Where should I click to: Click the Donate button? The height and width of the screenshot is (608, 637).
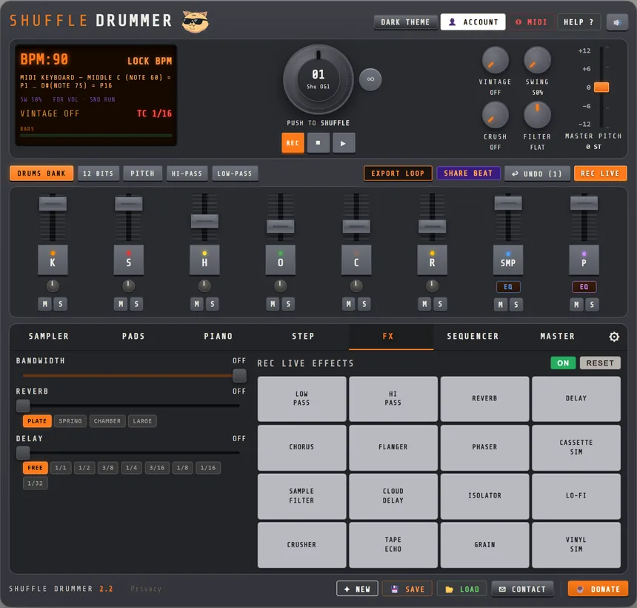pos(598,589)
